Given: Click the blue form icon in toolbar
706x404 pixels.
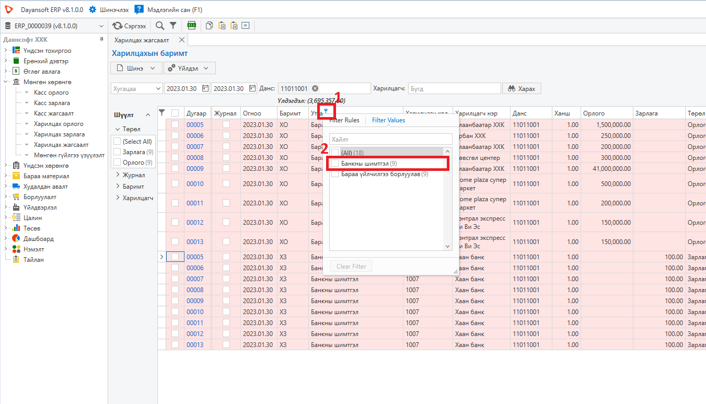Looking at the screenshot, I should pyautogui.click(x=246, y=26).
